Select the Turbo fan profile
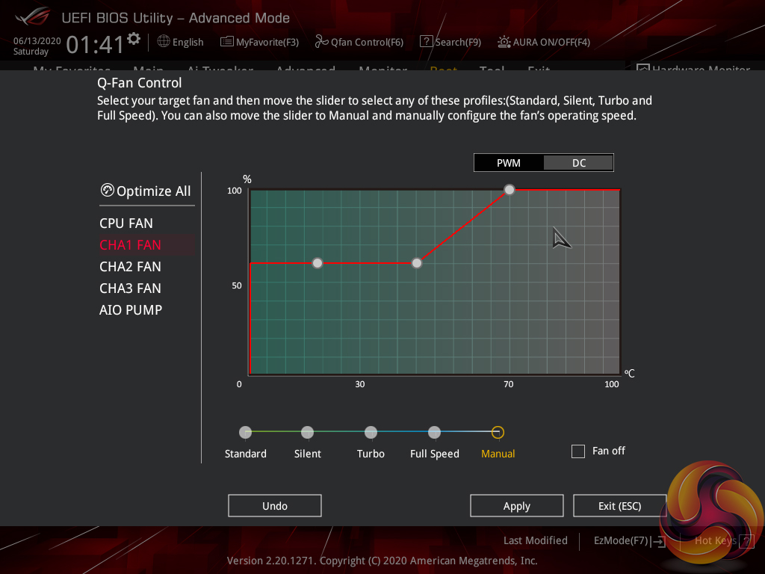This screenshot has height=574, width=765. click(x=371, y=432)
